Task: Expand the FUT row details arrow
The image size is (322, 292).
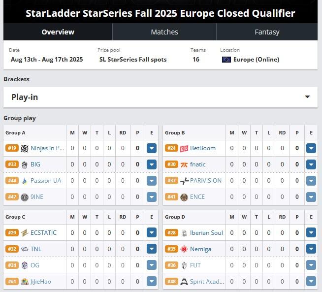Action: coord(311,265)
